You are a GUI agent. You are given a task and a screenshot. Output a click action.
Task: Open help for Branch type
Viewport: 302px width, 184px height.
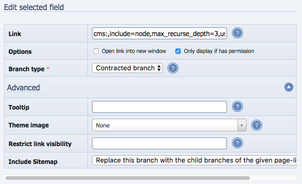click(x=173, y=68)
